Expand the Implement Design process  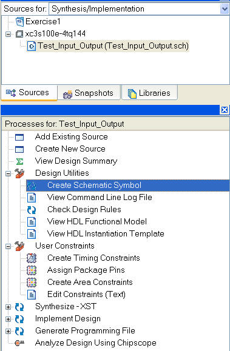point(8,319)
